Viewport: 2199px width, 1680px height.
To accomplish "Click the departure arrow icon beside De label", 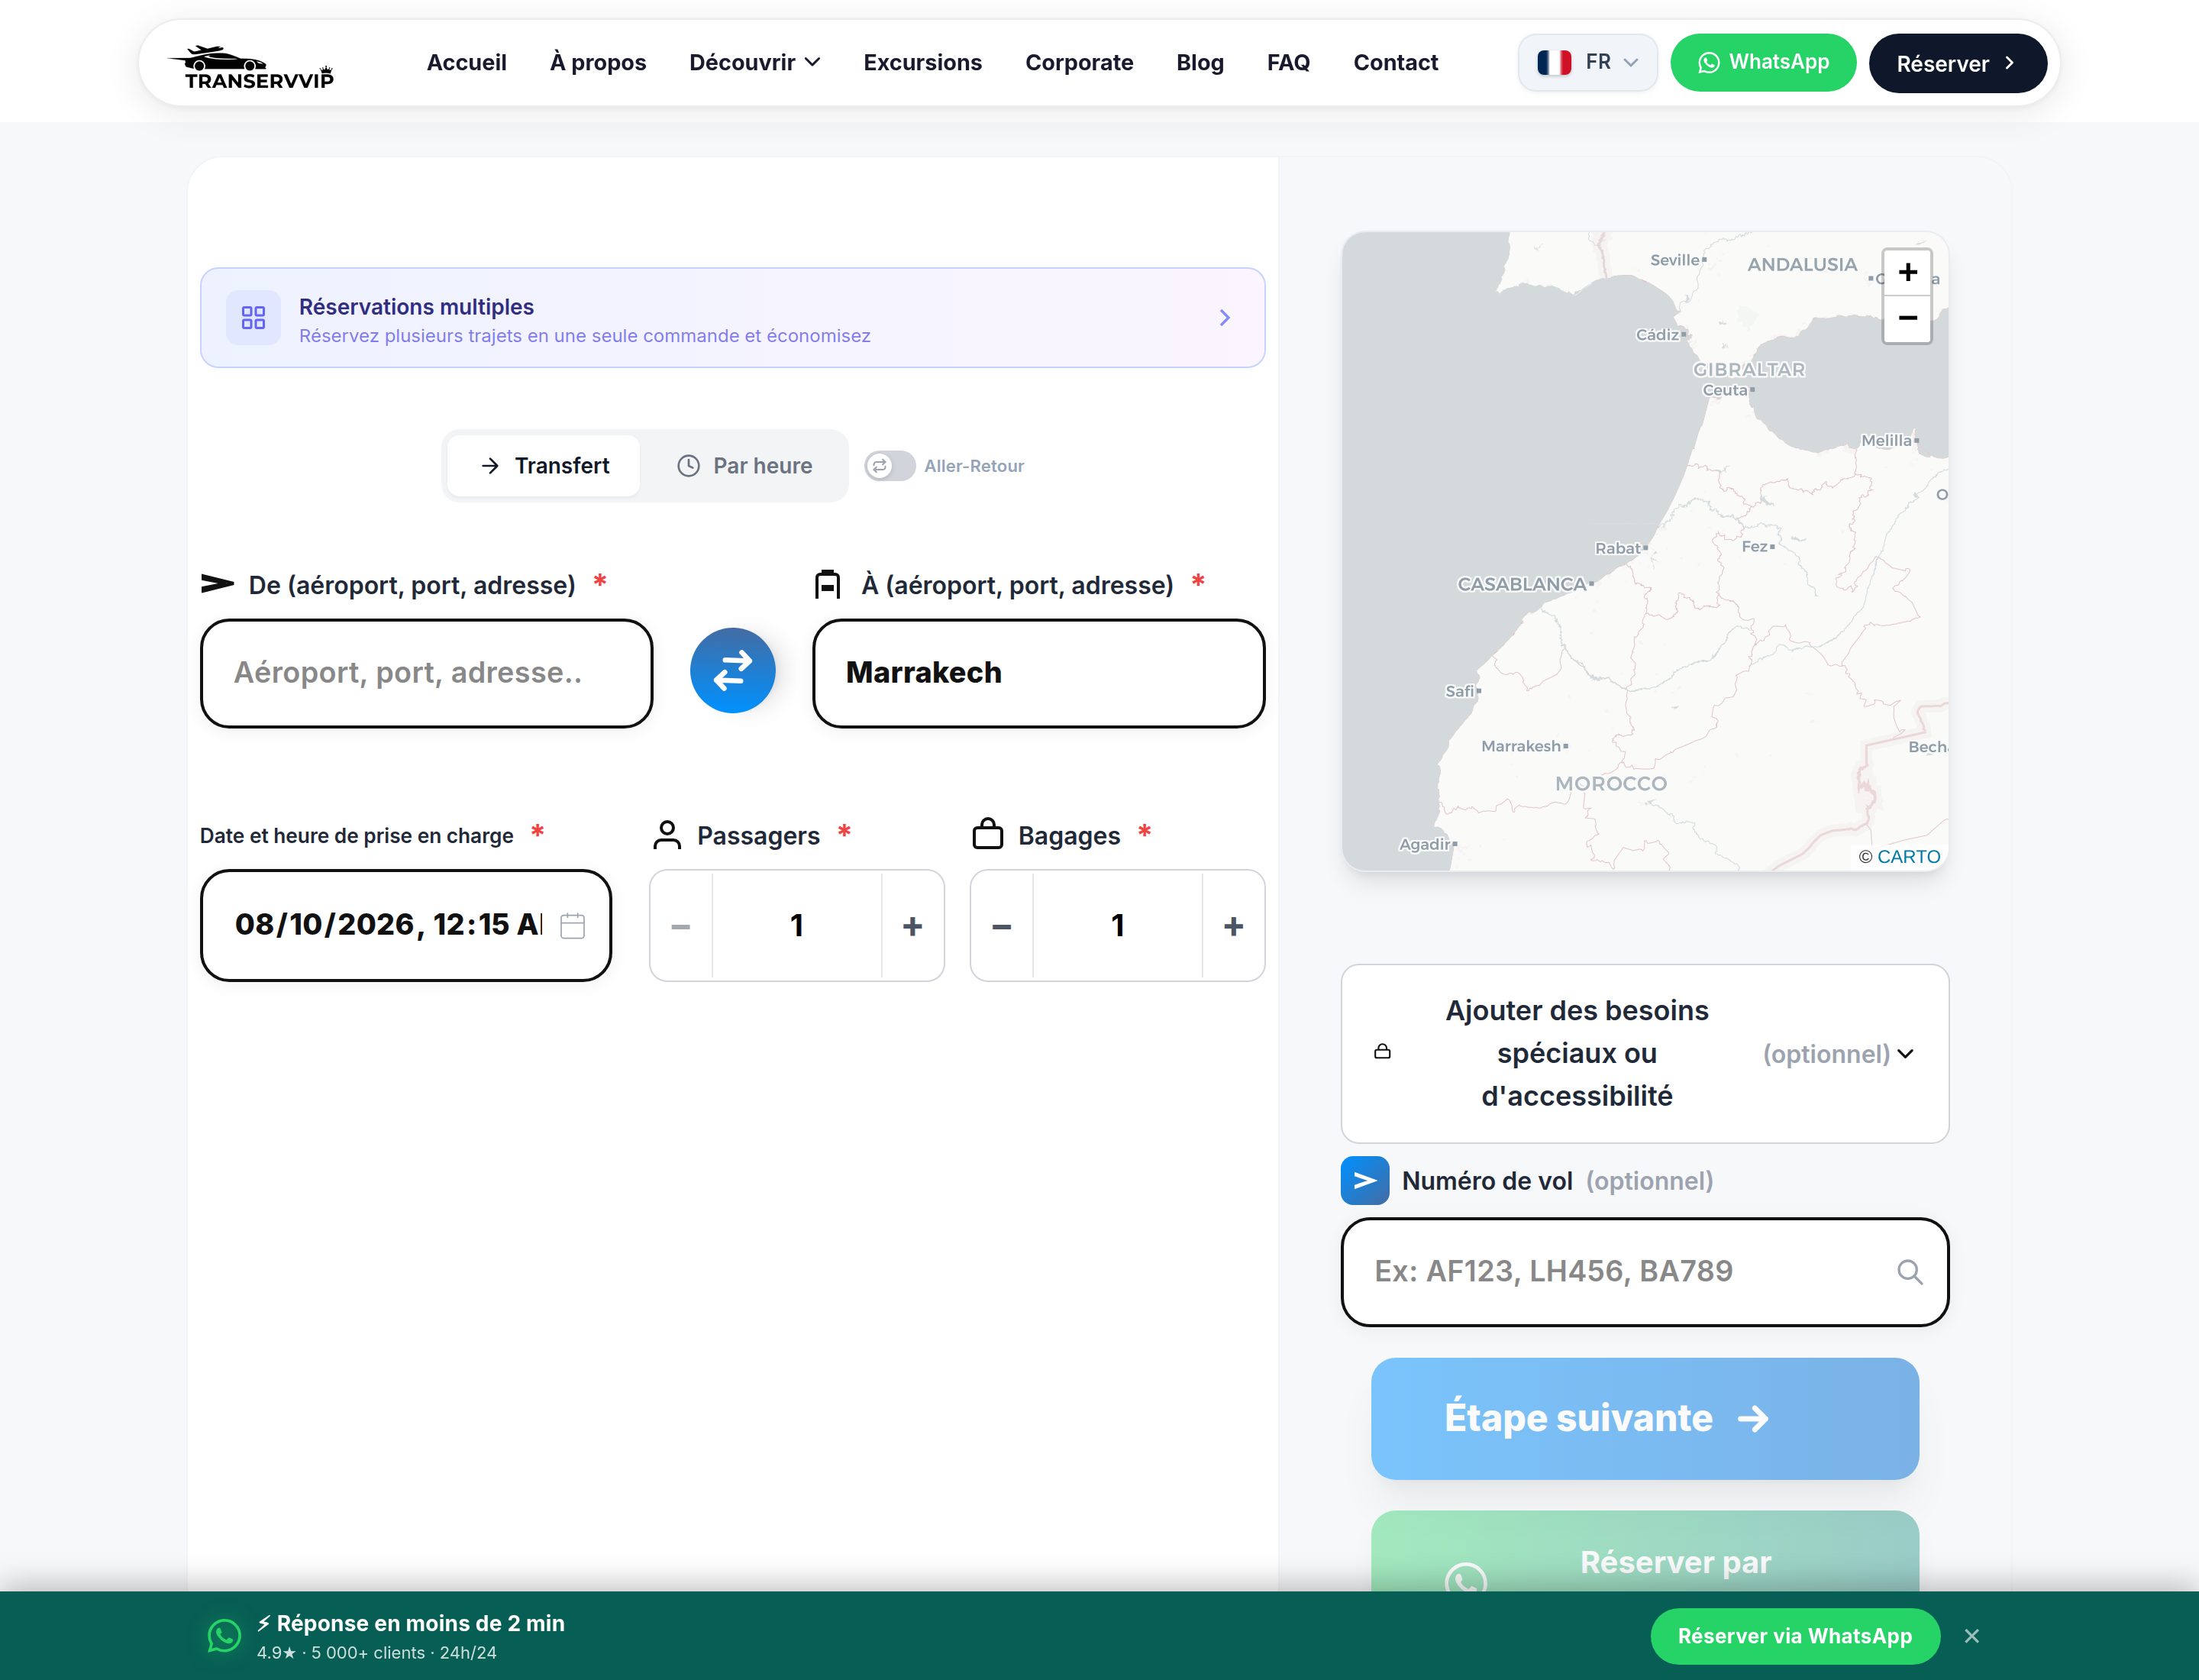I will pyautogui.click(x=217, y=583).
